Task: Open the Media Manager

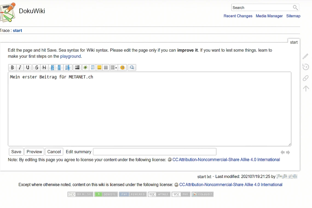Action: [269, 16]
